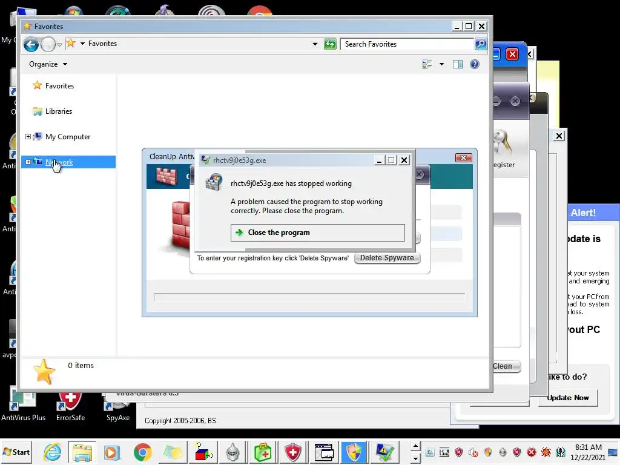Launch Internet Explorer from the taskbar
Image resolution: width=620 pixels, height=465 pixels.
pos(53,452)
